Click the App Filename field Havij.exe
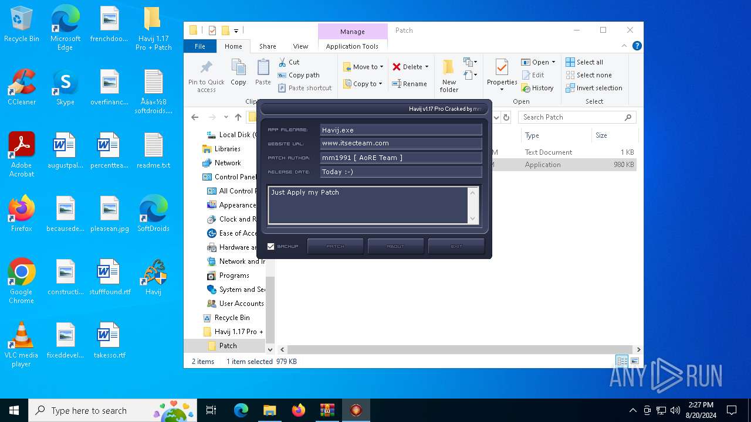This screenshot has width=751, height=422. click(x=401, y=130)
